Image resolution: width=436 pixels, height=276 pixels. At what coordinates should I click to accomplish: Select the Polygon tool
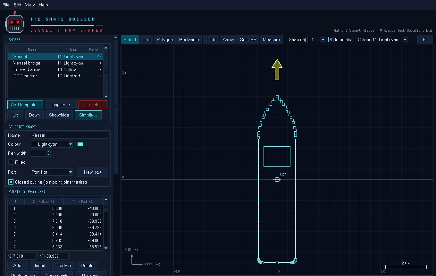[x=165, y=40]
